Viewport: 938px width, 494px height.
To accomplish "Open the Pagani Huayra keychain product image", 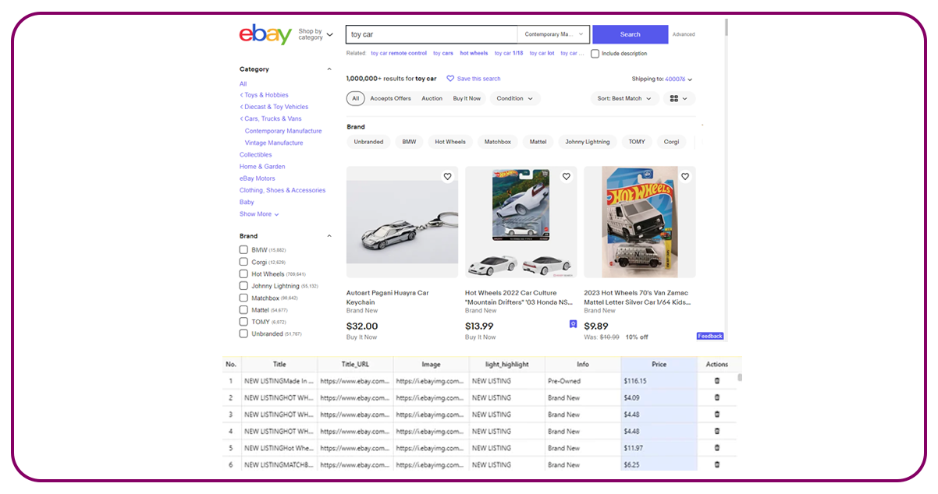I will pos(402,222).
